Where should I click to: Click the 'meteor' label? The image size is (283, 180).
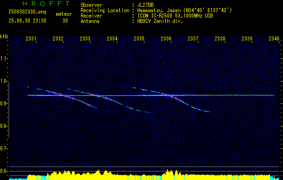[x=64, y=14]
